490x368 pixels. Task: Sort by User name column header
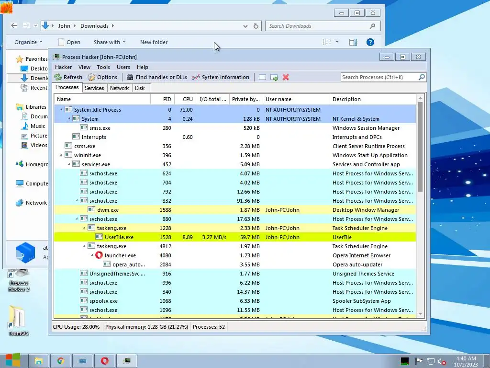pos(296,99)
